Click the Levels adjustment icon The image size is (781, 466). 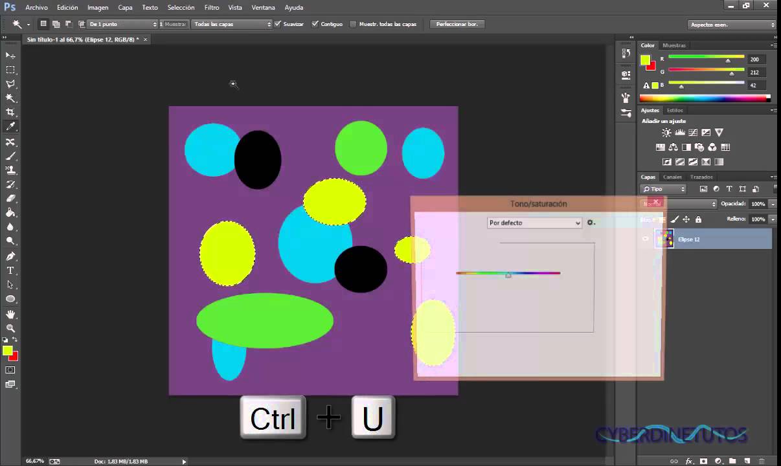click(679, 132)
